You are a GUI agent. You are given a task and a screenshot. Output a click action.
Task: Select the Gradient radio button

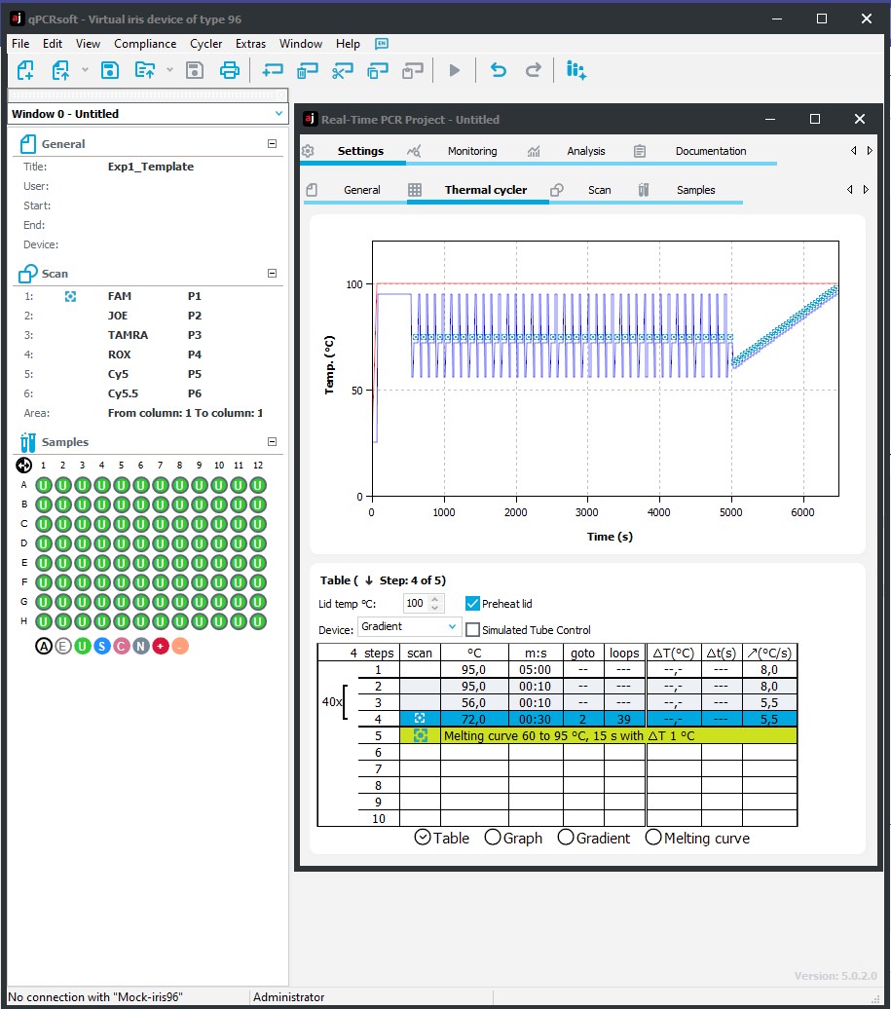[566, 838]
